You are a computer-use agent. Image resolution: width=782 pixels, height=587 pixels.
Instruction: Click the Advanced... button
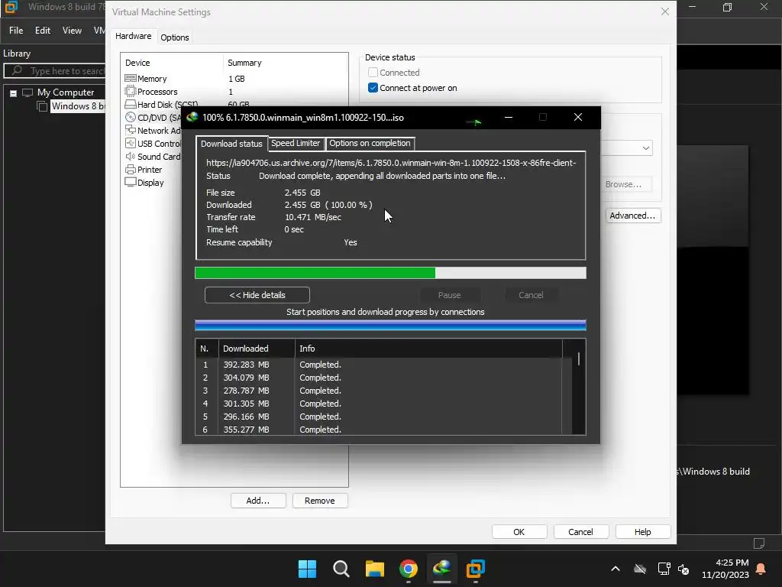[x=632, y=216]
